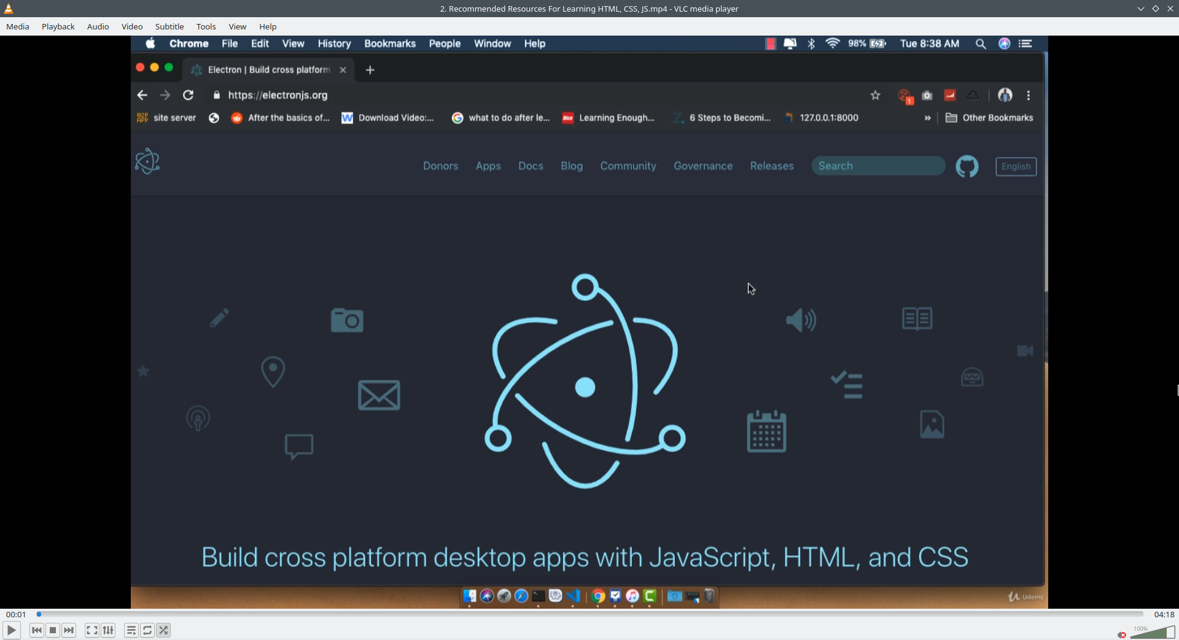Open the Releases link
The image size is (1179, 640).
[x=772, y=166]
